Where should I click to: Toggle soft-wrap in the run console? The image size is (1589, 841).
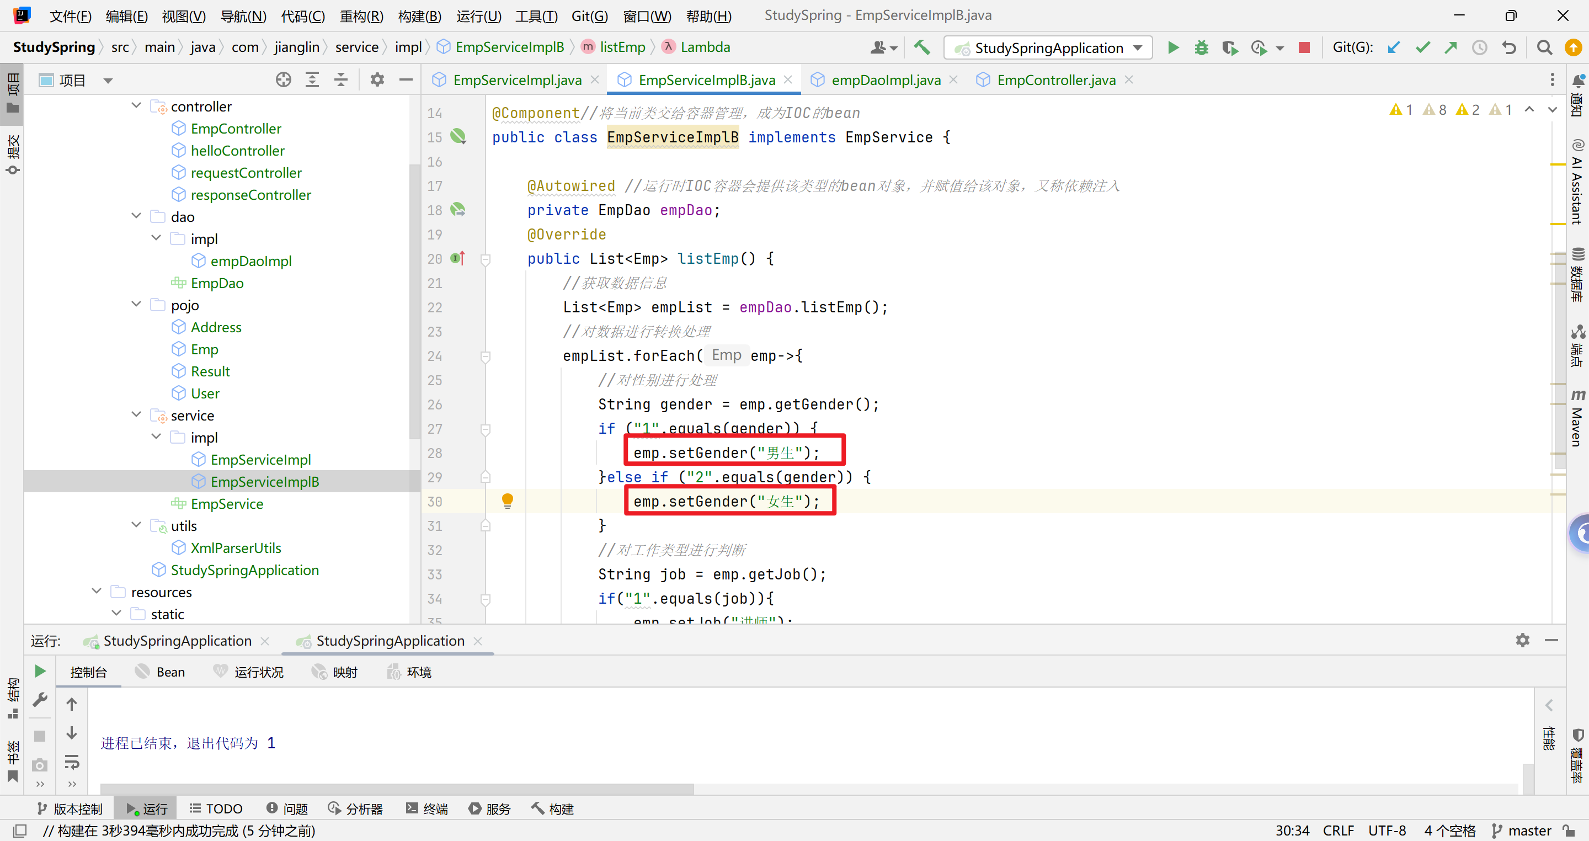pos(72,763)
